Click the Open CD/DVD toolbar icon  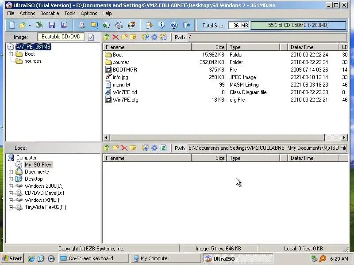[x=39, y=25]
